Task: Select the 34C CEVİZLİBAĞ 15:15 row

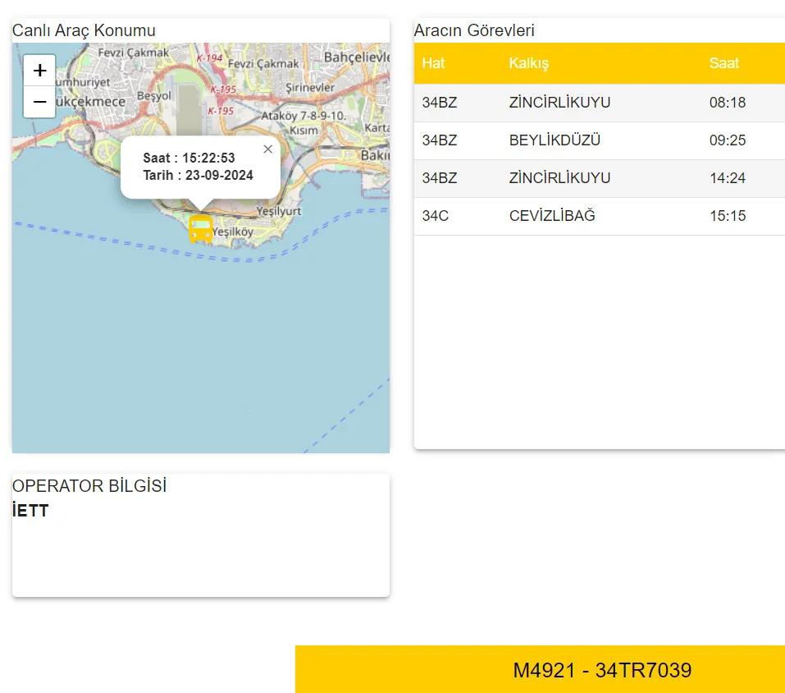Action: click(599, 216)
